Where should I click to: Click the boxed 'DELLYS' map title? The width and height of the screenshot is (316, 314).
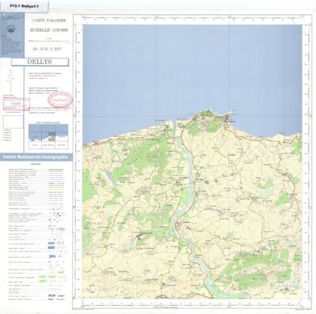coord(40,62)
